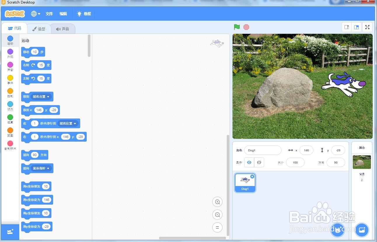The image size is (377, 242).
Task: Select the 自制积木 my blocks category
Action: tap(10, 145)
